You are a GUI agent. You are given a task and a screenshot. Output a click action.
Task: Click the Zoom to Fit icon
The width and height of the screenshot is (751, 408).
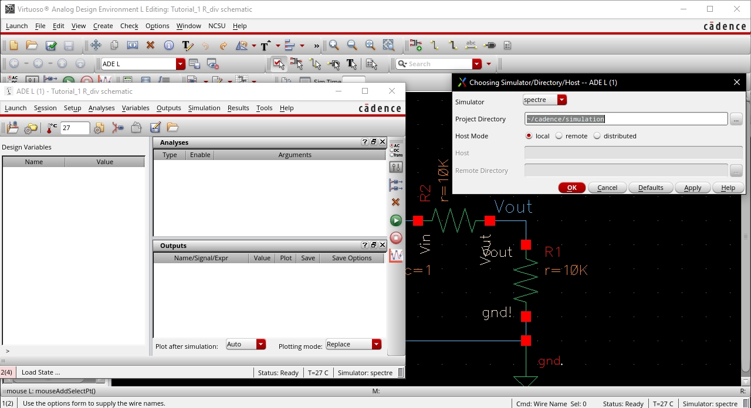[370, 45]
